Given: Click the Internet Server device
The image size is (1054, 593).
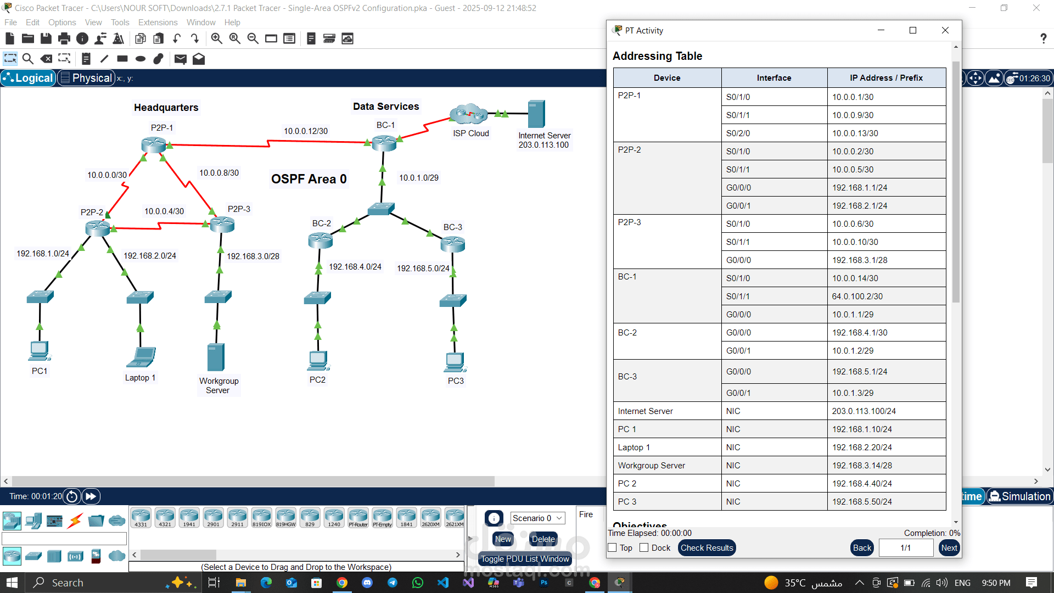Looking at the screenshot, I should pyautogui.click(x=536, y=114).
